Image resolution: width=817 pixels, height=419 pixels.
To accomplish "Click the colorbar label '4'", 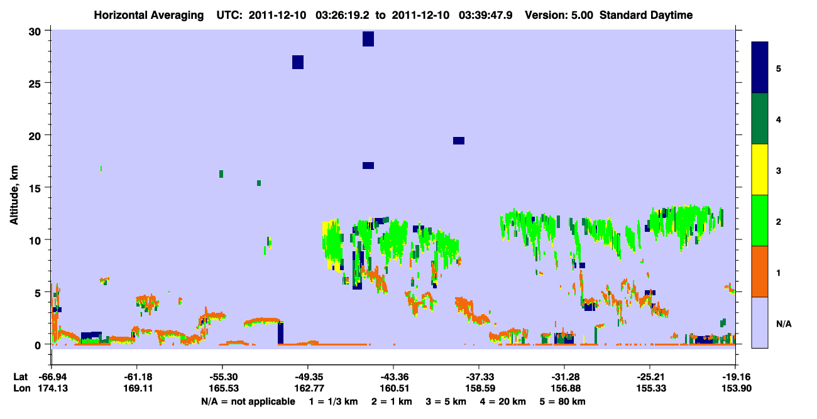I will [x=779, y=119].
